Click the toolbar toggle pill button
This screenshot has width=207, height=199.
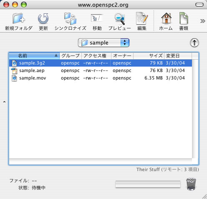click(x=199, y=5)
